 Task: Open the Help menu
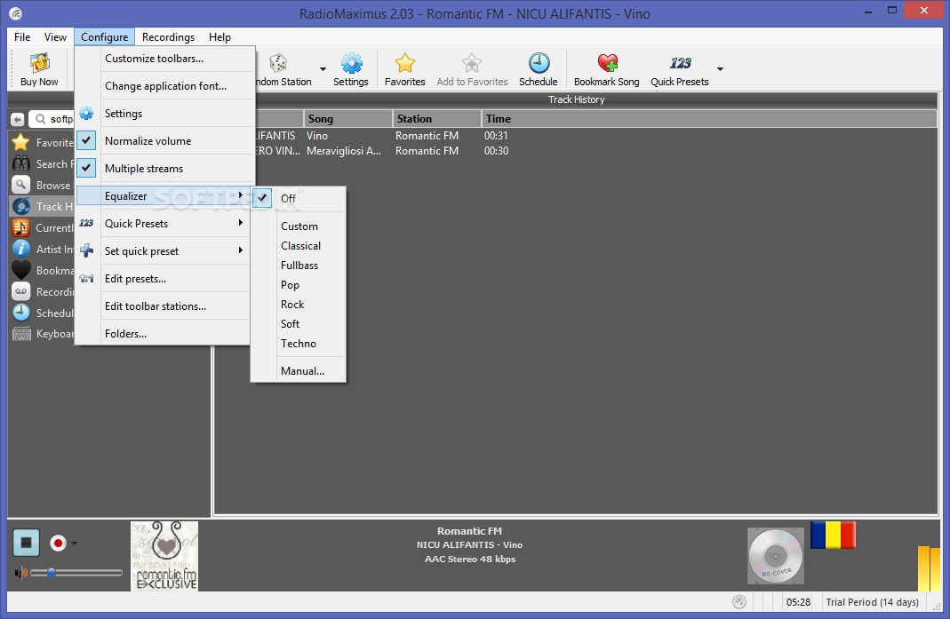tap(220, 37)
